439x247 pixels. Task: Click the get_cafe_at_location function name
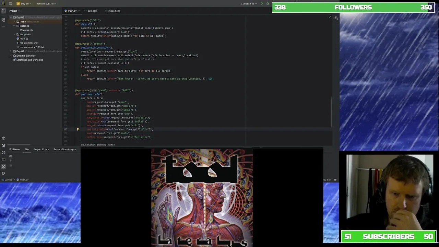pyautogui.click(x=95, y=48)
